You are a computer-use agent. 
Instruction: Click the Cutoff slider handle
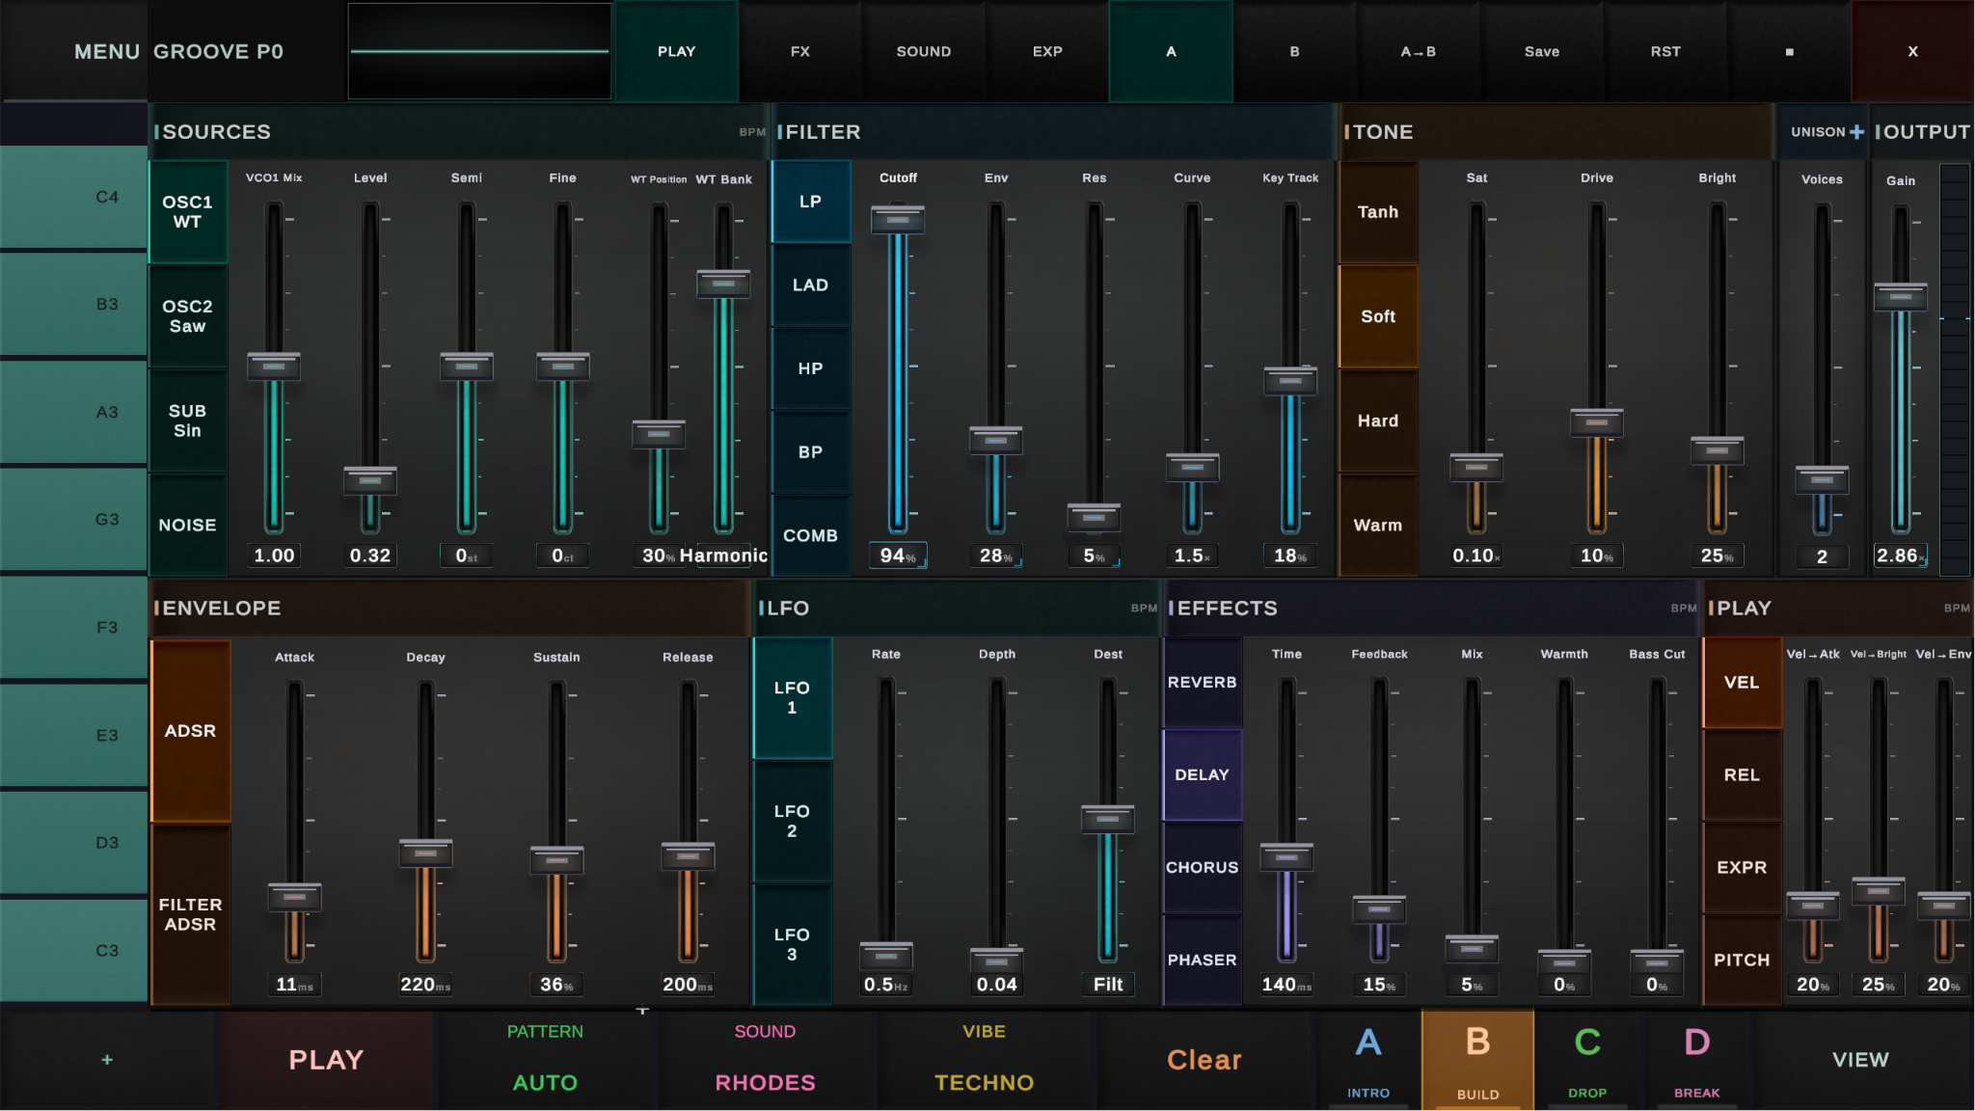click(898, 220)
